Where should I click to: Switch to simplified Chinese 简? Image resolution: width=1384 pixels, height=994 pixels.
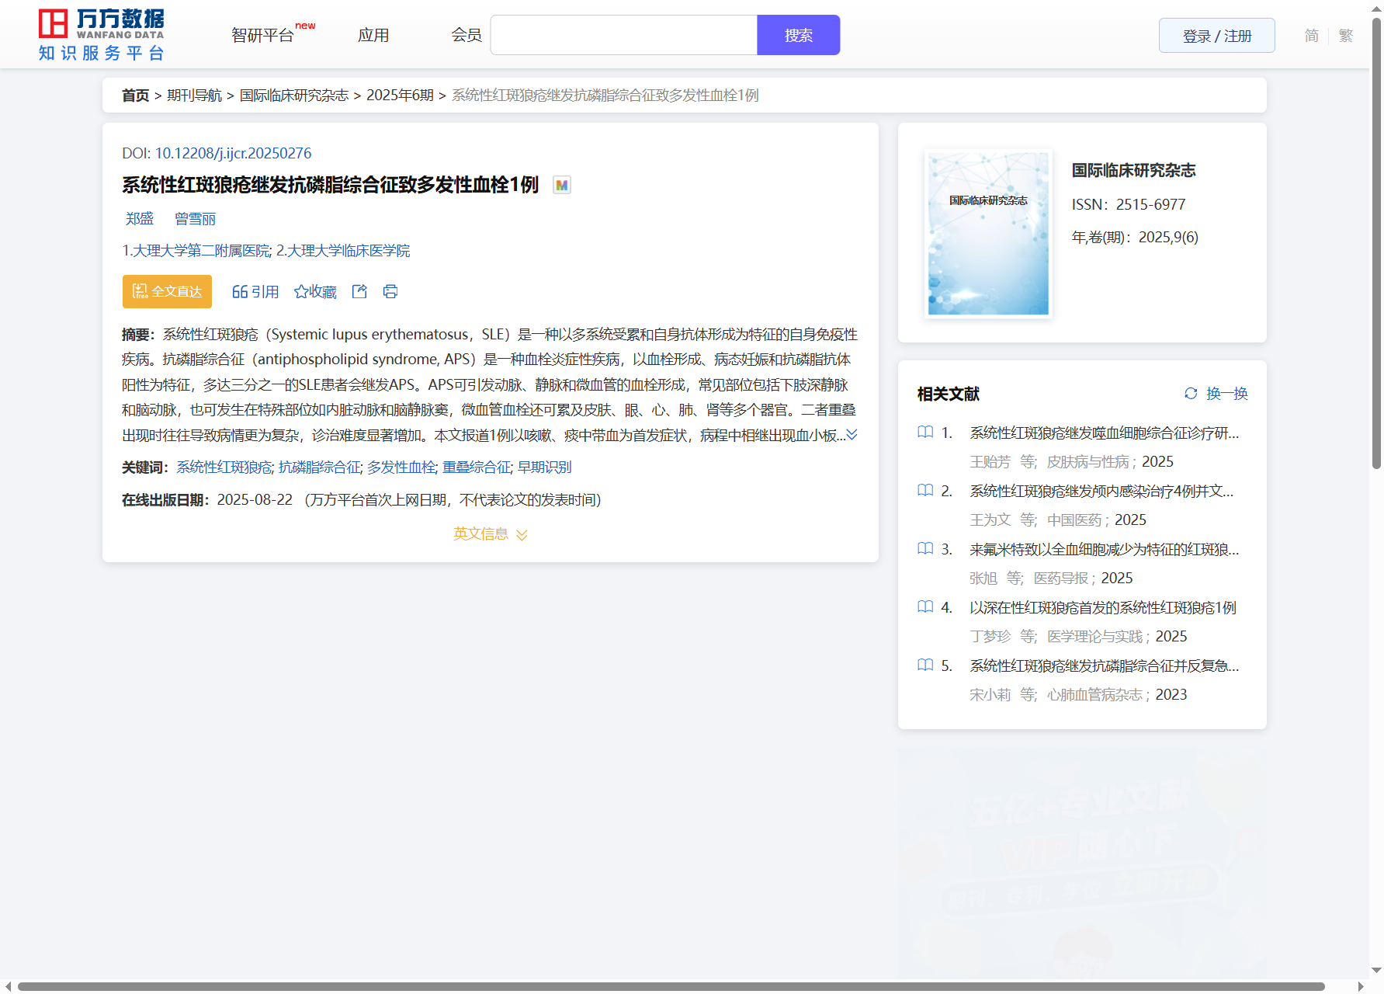pyautogui.click(x=1311, y=36)
